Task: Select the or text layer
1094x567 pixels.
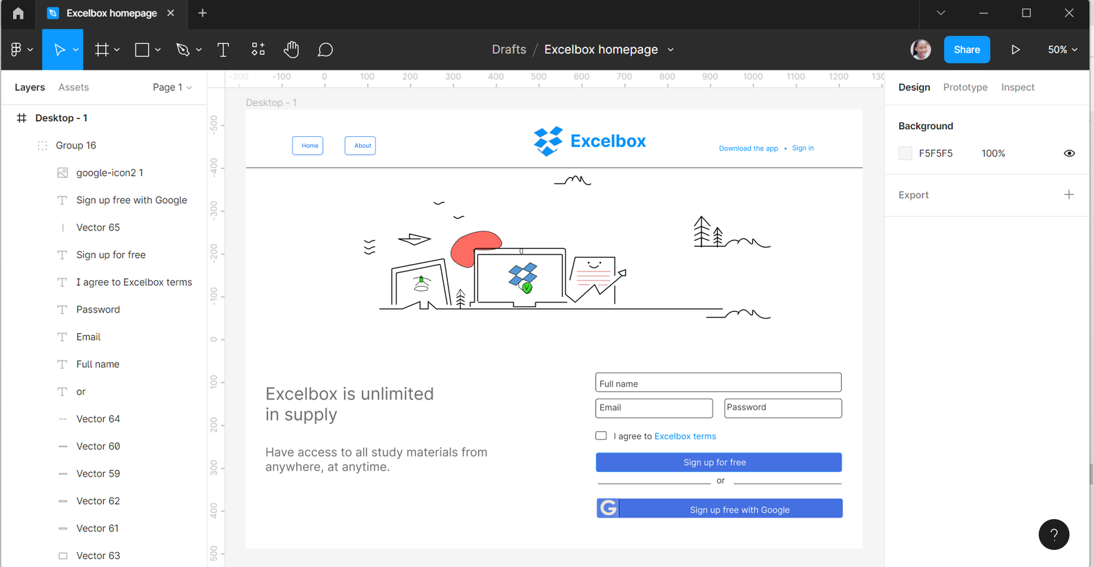Action: coord(104,391)
